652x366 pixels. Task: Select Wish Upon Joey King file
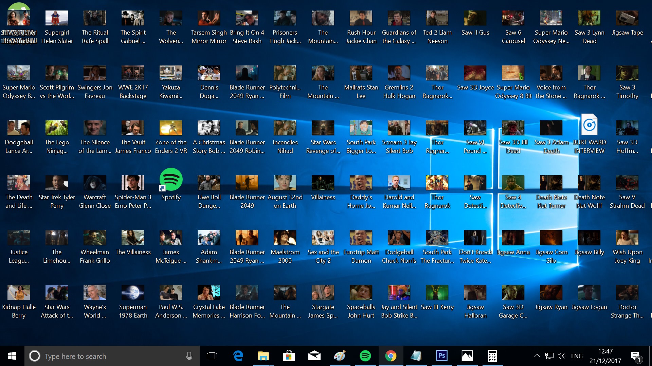[x=627, y=247]
